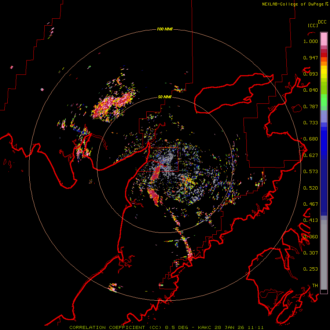Select the 0.467 scale value
Viewport: 330px width, 330px height.
[311, 204]
